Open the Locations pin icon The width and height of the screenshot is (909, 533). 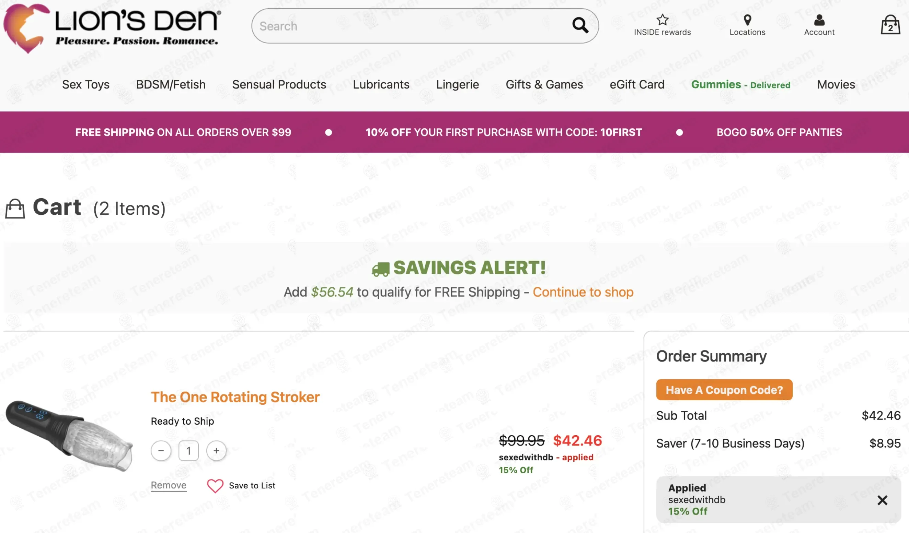tap(747, 20)
